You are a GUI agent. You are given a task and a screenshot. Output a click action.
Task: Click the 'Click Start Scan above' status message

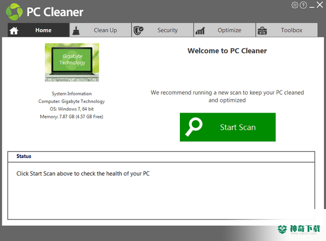(x=83, y=173)
